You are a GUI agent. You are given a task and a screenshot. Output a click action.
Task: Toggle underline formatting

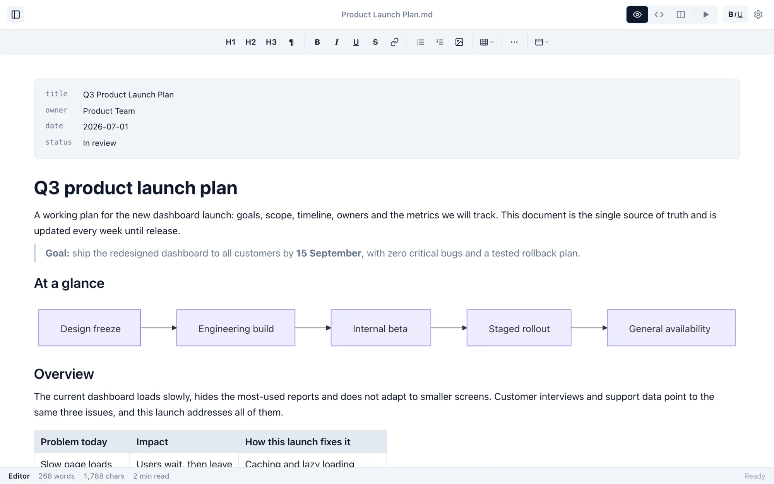click(x=356, y=42)
